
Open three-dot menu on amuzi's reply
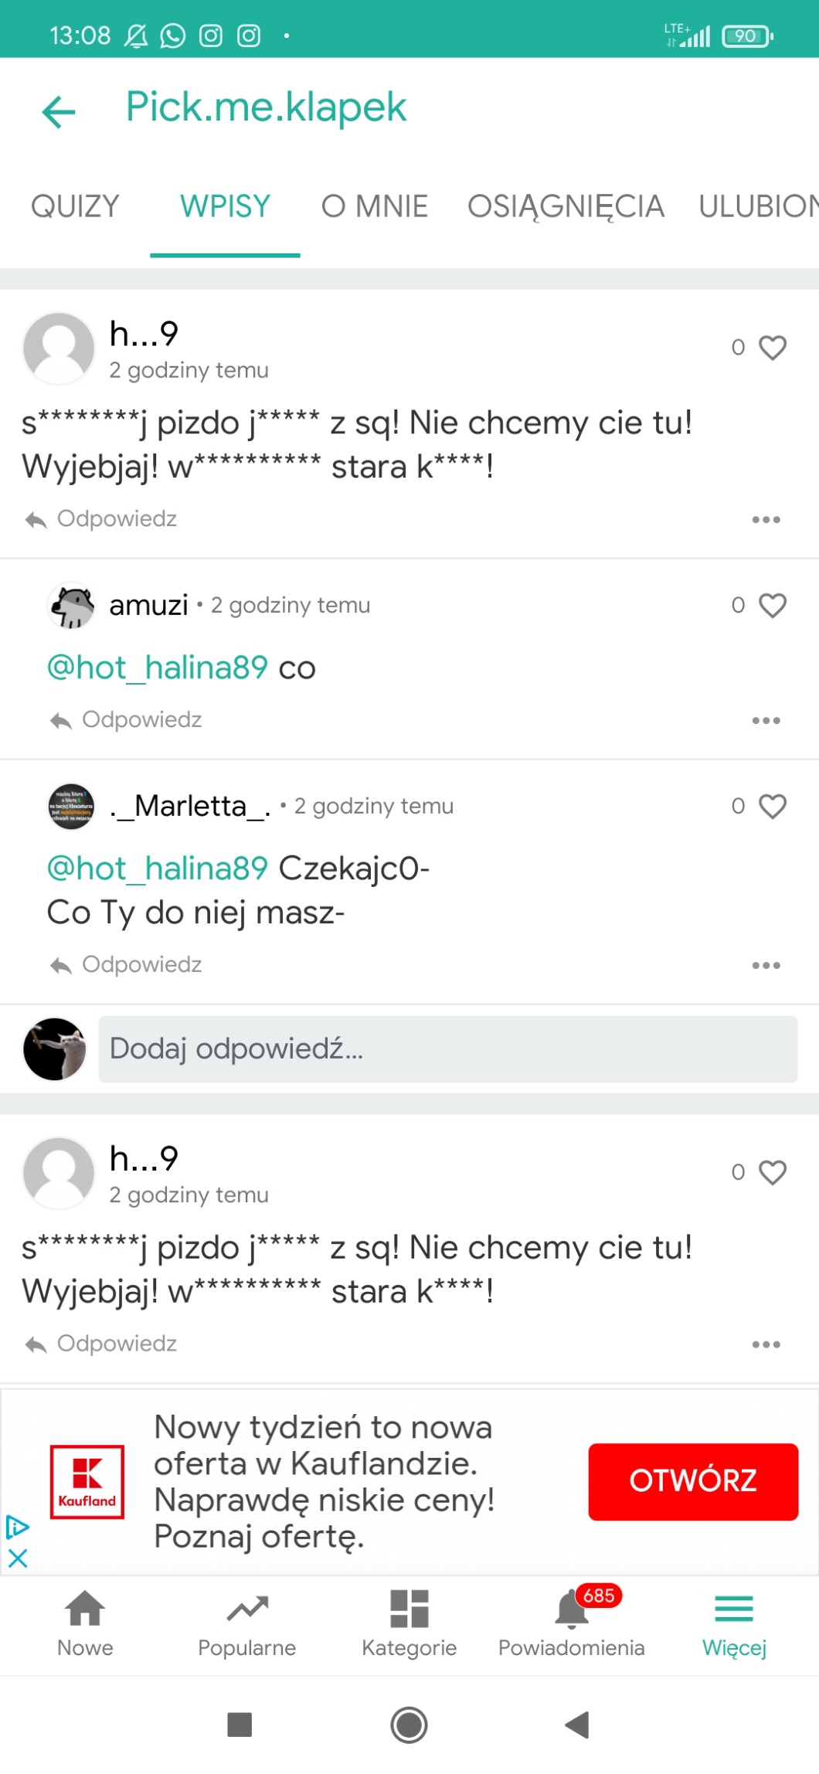pyautogui.click(x=766, y=721)
